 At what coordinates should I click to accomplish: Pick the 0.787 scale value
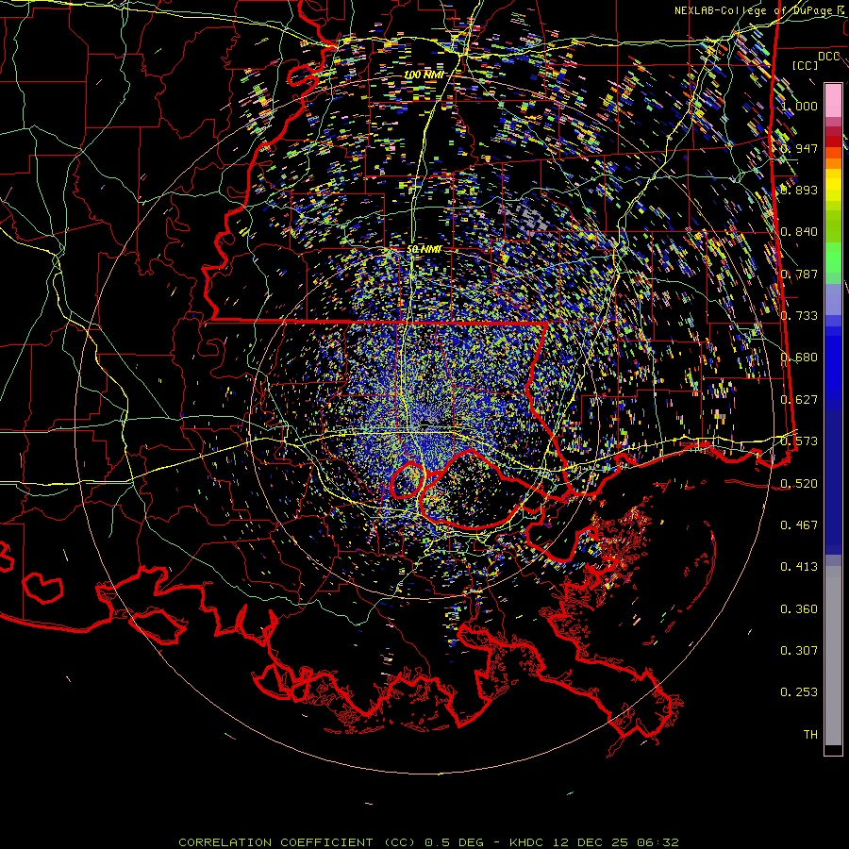(799, 274)
